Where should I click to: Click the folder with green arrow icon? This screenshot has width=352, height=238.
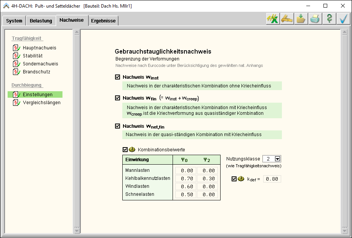[301, 19]
